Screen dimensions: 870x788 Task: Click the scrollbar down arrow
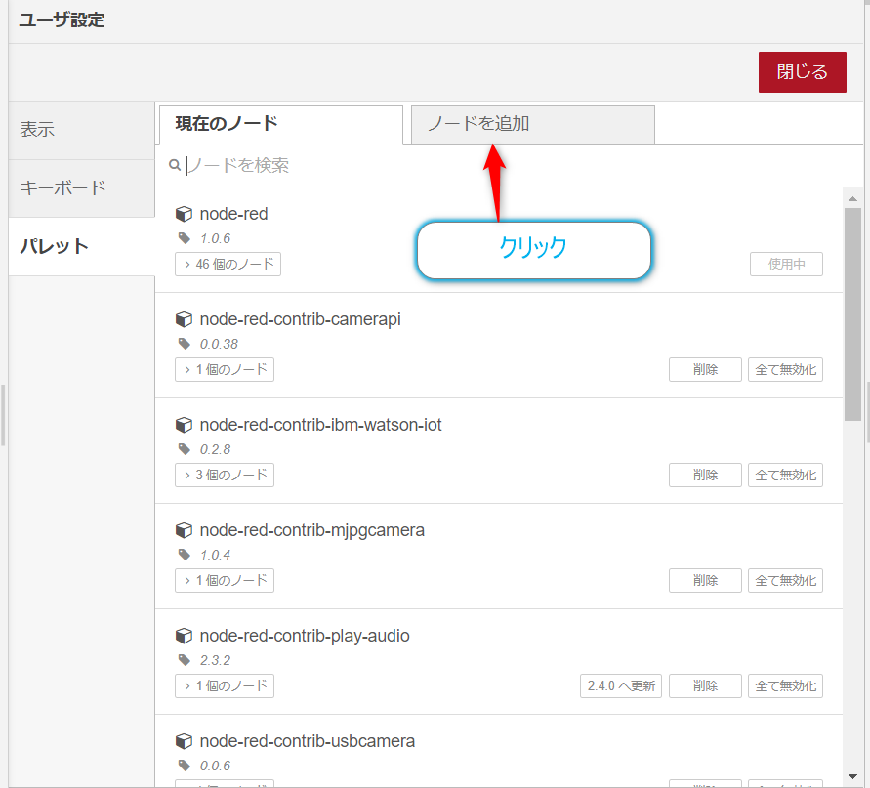click(x=852, y=777)
